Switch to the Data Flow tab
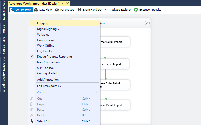Image resolution: width=201 pixels, height=125 pixels. [x=43, y=10]
